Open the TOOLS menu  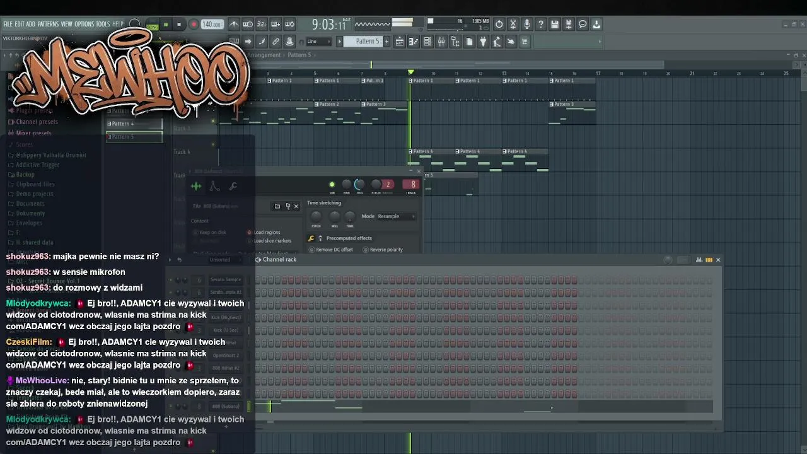(103, 24)
